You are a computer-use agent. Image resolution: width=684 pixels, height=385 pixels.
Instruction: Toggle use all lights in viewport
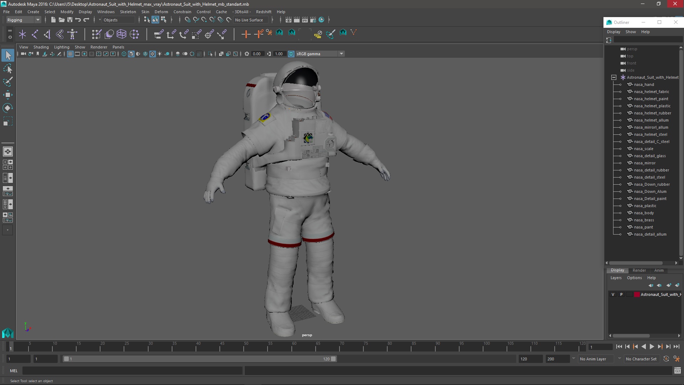pos(160,54)
